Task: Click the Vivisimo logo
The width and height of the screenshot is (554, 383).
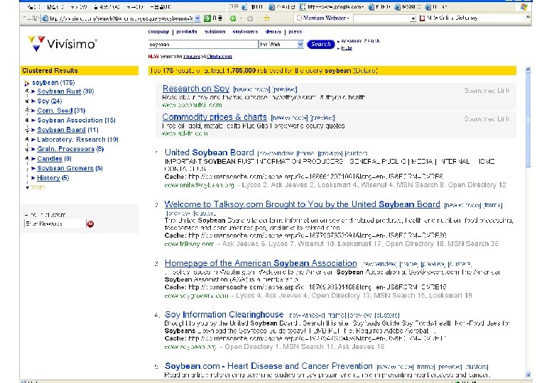Action: 62,44
